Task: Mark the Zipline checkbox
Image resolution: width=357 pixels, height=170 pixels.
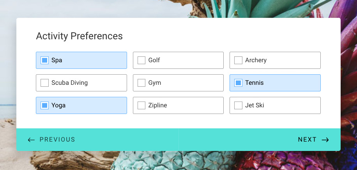Action: coord(141,105)
